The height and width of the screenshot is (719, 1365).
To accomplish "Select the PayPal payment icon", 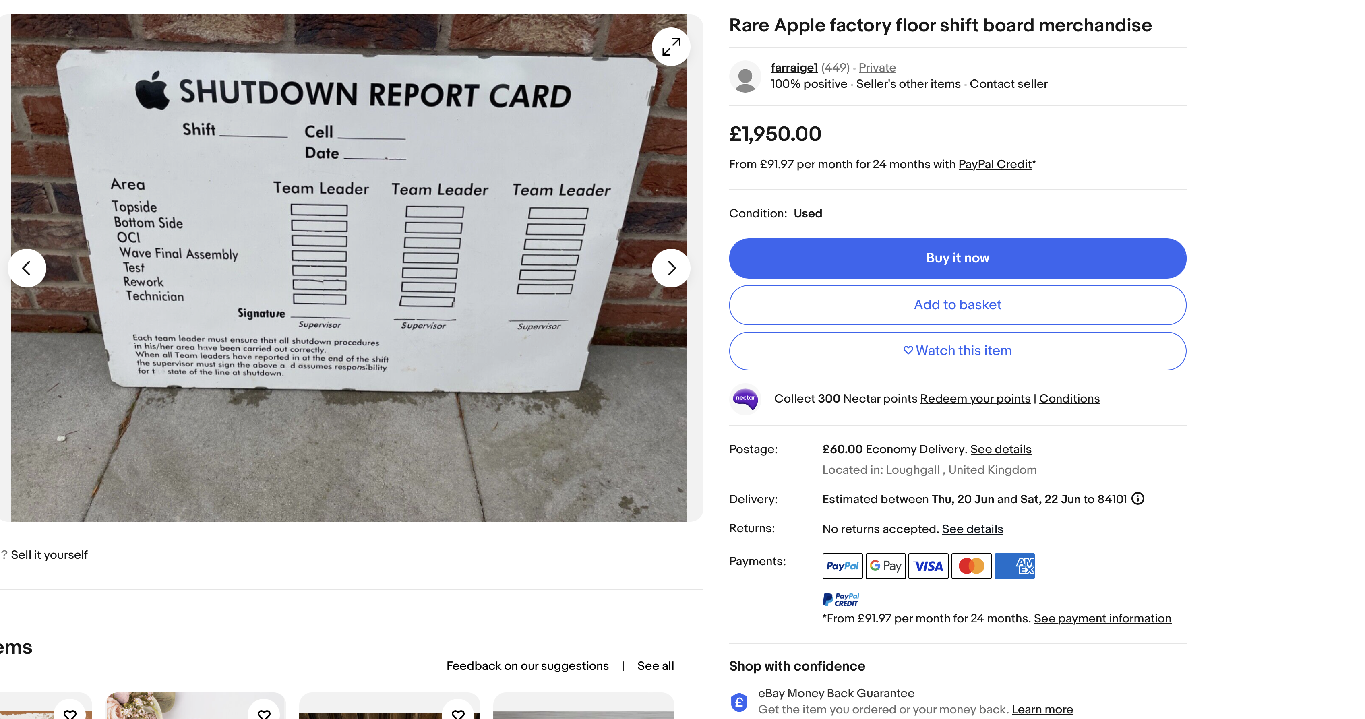I will 842,566.
